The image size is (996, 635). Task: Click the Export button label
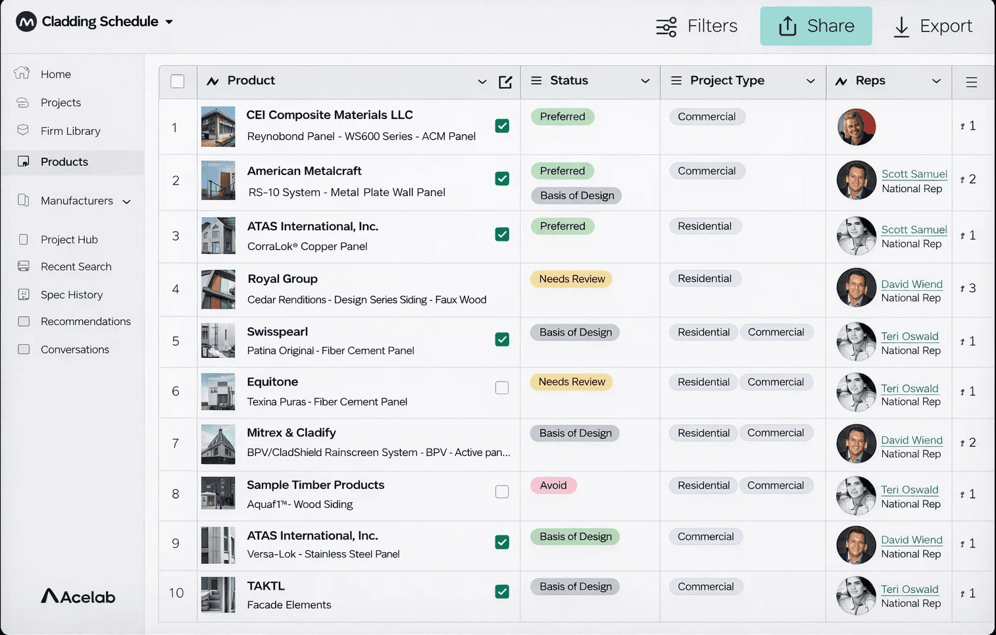[946, 26]
